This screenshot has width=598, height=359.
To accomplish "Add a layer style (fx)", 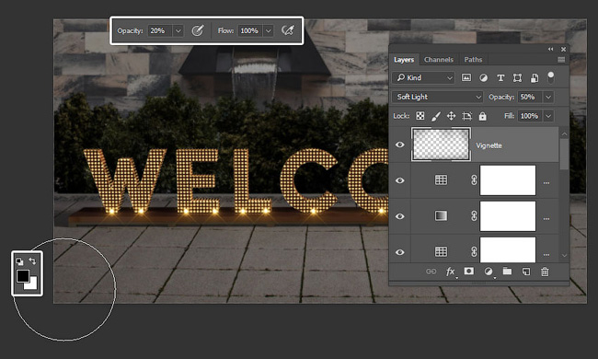I will tap(451, 272).
